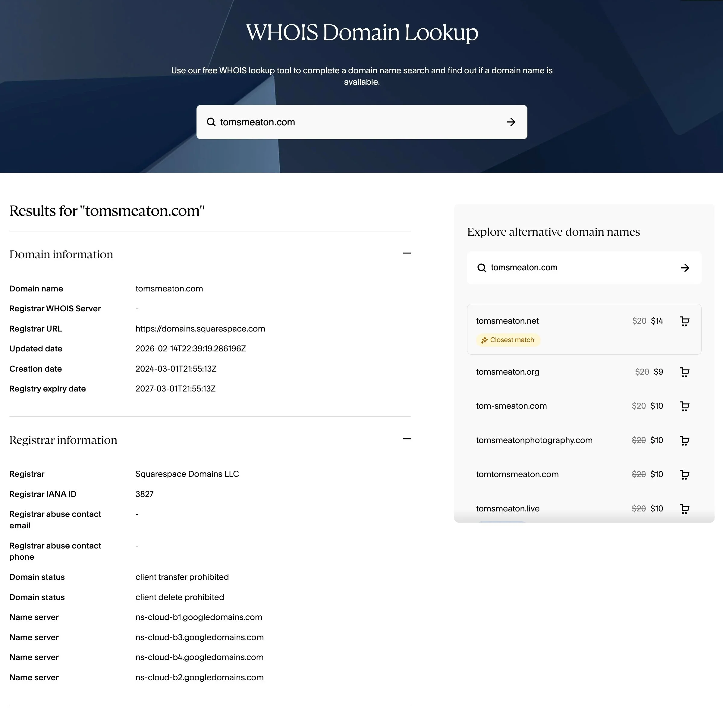Click the Registry expiry date label
This screenshot has height=723, width=723.
[x=48, y=388]
